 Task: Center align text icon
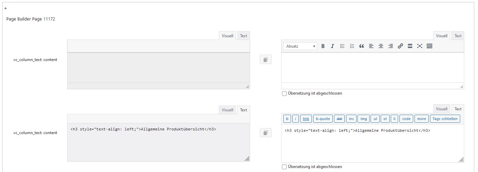[381, 46]
